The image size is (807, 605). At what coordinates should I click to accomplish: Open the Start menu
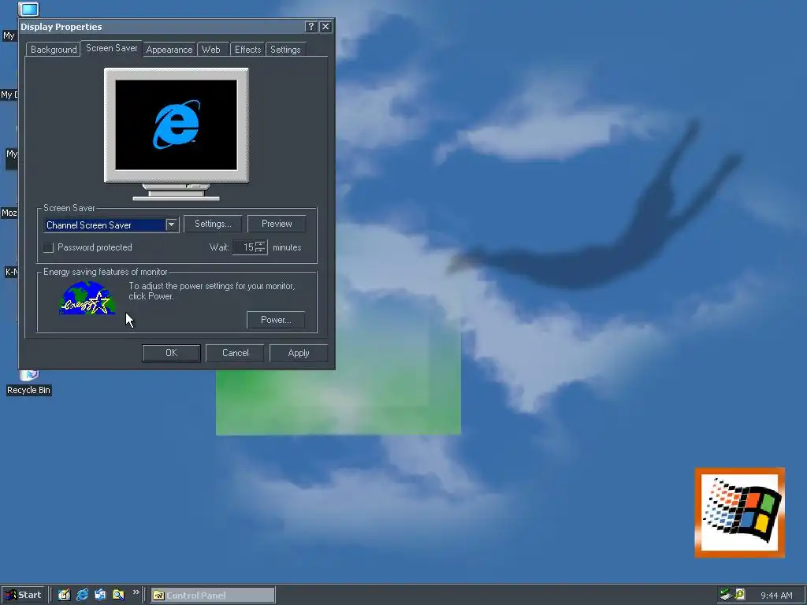point(23,596)
